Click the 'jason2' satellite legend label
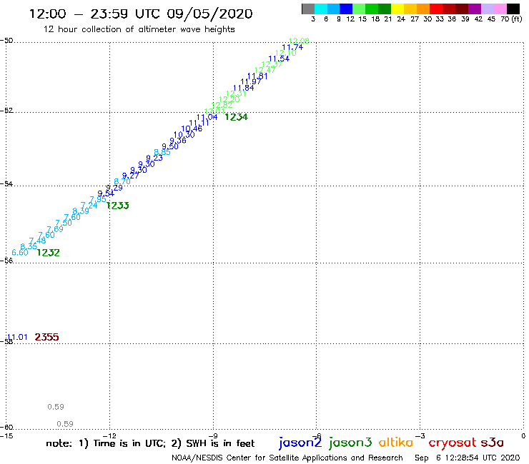The width and height of the screenshot is (529, 464). pos(300,443)
